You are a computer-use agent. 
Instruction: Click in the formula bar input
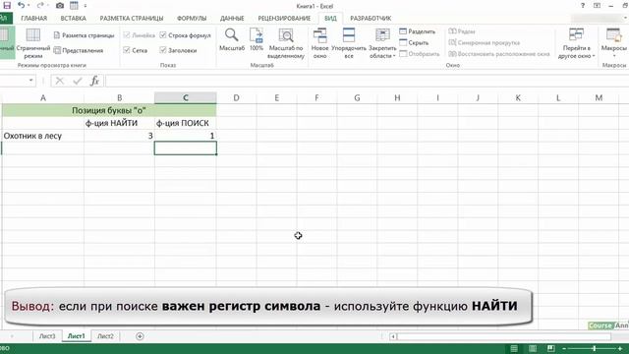pyautogui.click(x=367, y=81)
